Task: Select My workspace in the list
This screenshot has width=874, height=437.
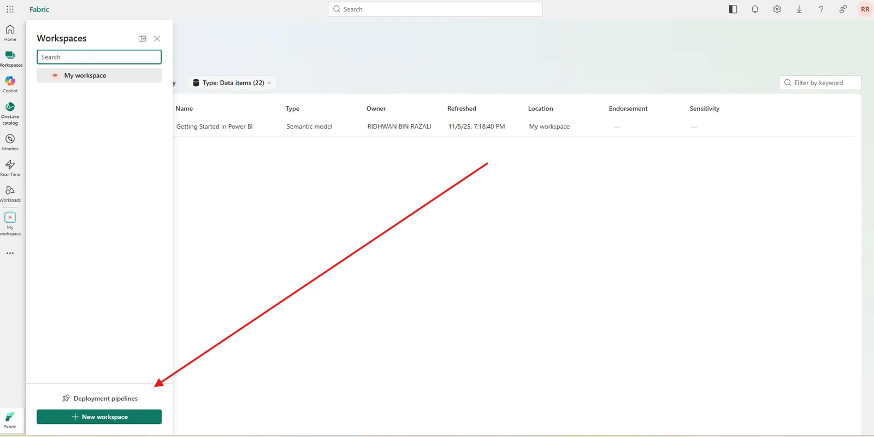Action: tap(99, 75)
